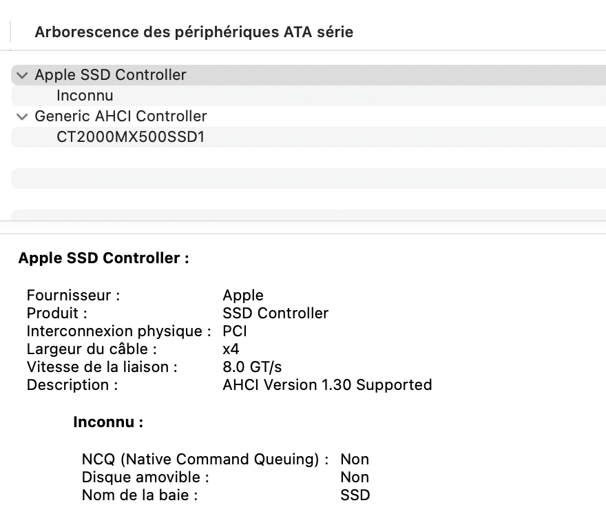
Task: Click the bold Inconnu subsection heading
Action: click(x=108, y=422)
